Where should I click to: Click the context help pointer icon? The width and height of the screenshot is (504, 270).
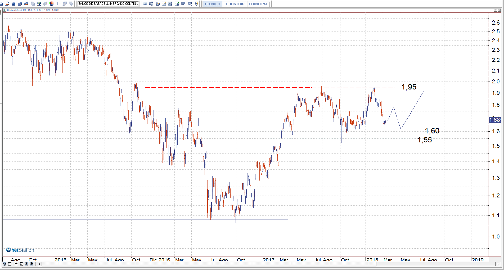coord(196,4)
